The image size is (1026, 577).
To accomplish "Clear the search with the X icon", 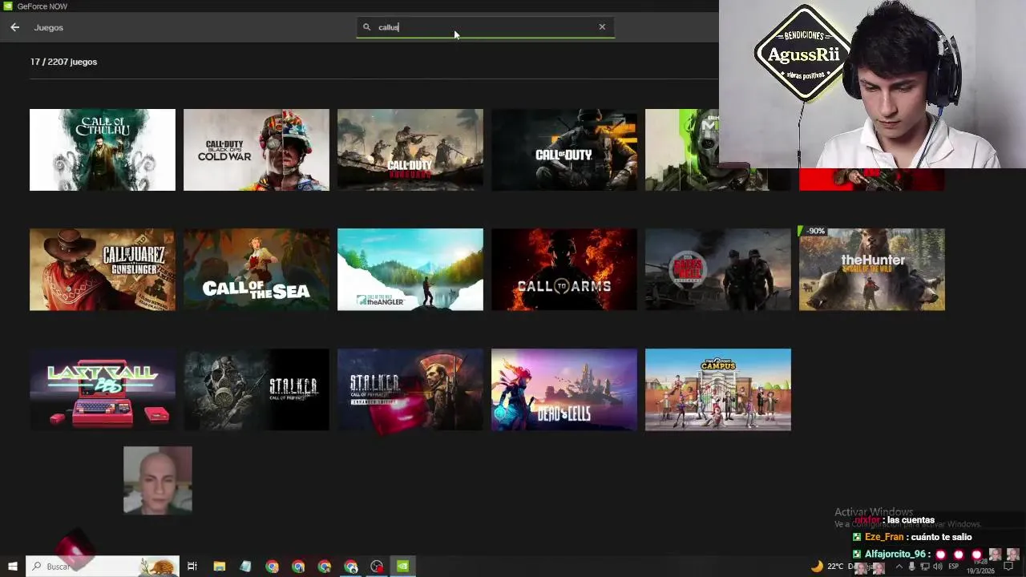I will pyautogui.click(x=602, y=26).
